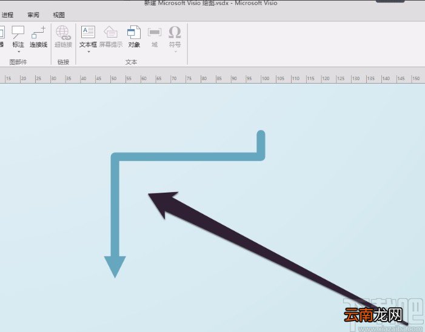Expand the 符号 dropdown arrow

175,51
